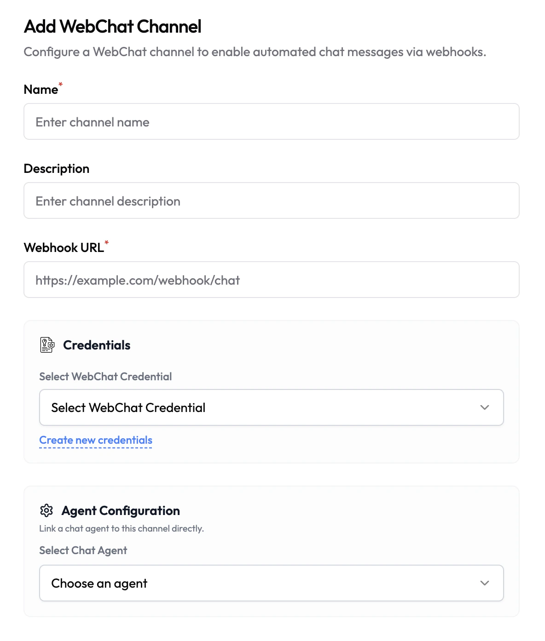Click the Configure a WebChat channel subtitle
The height and width of the screenshot is (641, 545).
coord(255,52)
